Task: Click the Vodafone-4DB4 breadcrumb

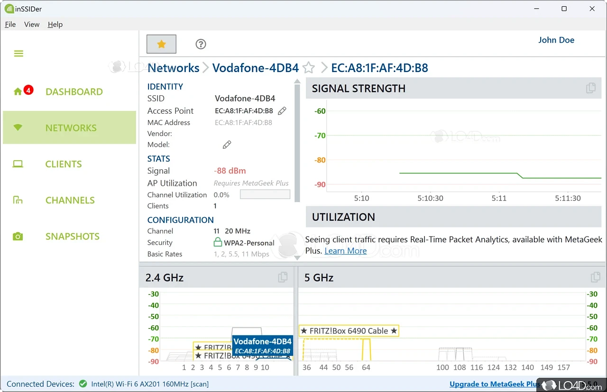Action: pos(256,68)
